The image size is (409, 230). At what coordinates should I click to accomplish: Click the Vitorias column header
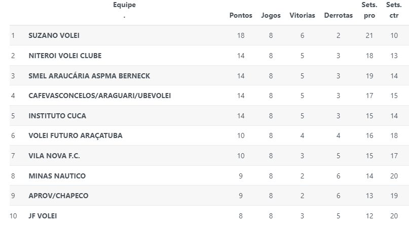point(302,15)
